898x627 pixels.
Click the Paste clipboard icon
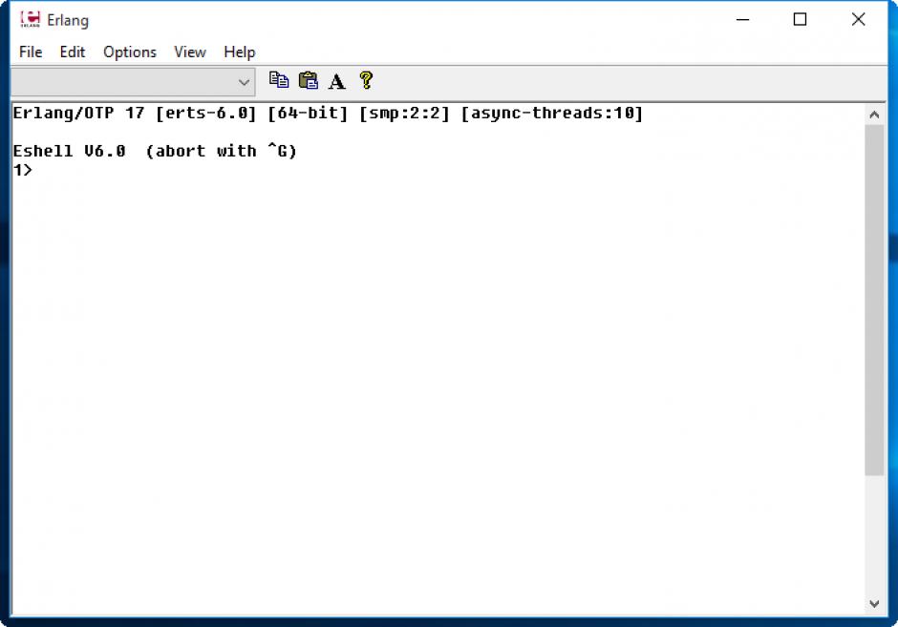(309, 81)
